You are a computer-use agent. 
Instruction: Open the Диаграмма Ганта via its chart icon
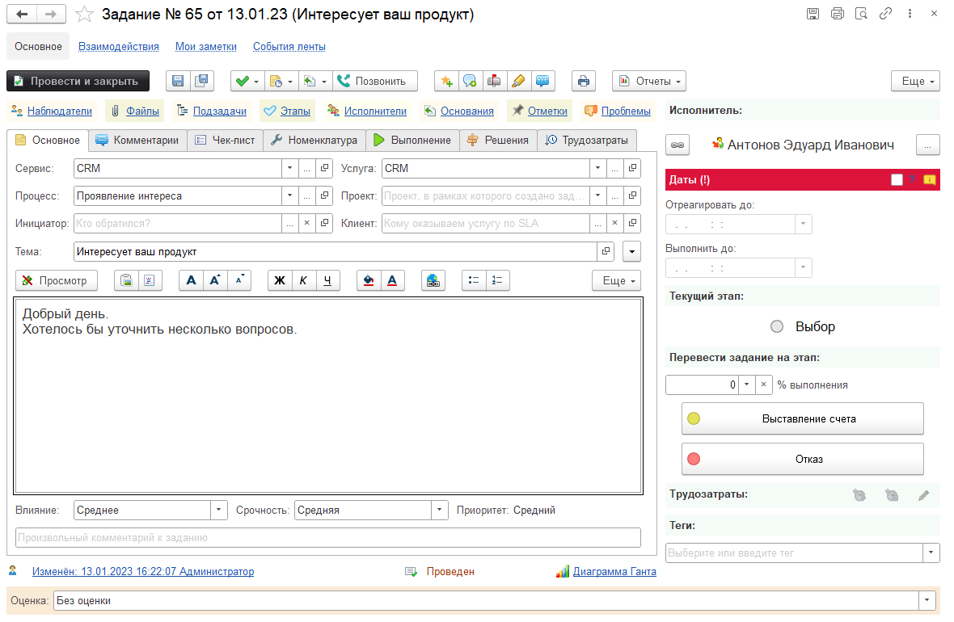pos(563,571)
